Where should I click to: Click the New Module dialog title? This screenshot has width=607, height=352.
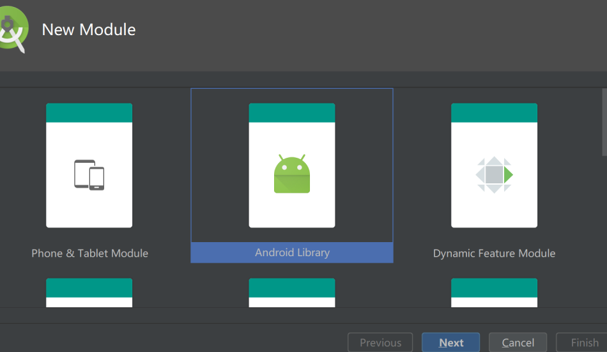(x=89, y=30)
